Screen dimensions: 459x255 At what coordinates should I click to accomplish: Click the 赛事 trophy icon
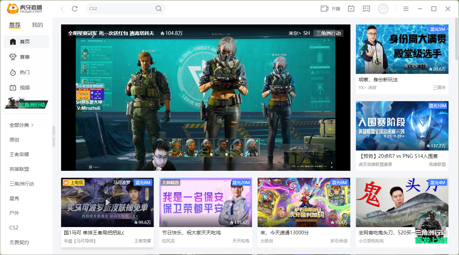pyautogui.click(x=13, y=57)
